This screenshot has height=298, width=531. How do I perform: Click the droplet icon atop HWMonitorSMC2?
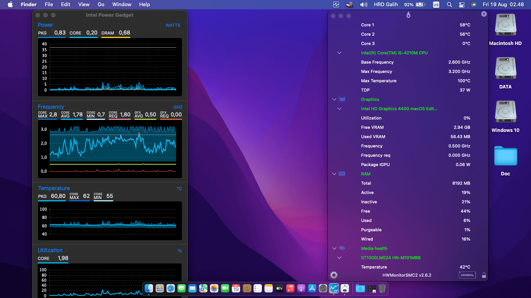pos(408,15)
